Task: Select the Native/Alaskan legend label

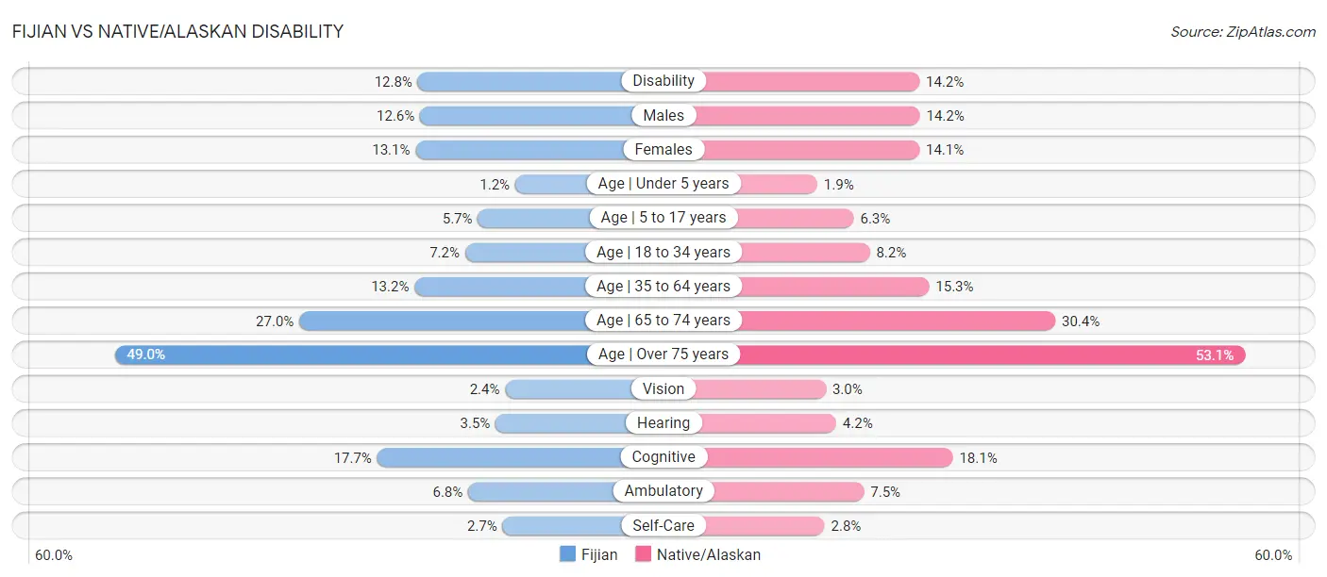Action: [x=709, y=554]
